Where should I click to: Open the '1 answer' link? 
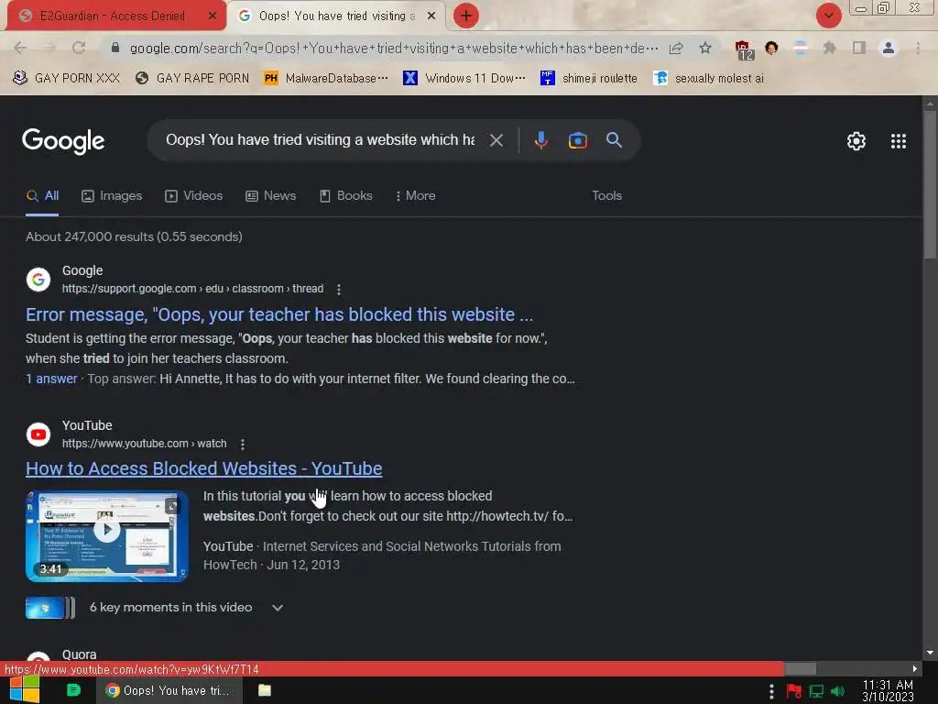51,379
